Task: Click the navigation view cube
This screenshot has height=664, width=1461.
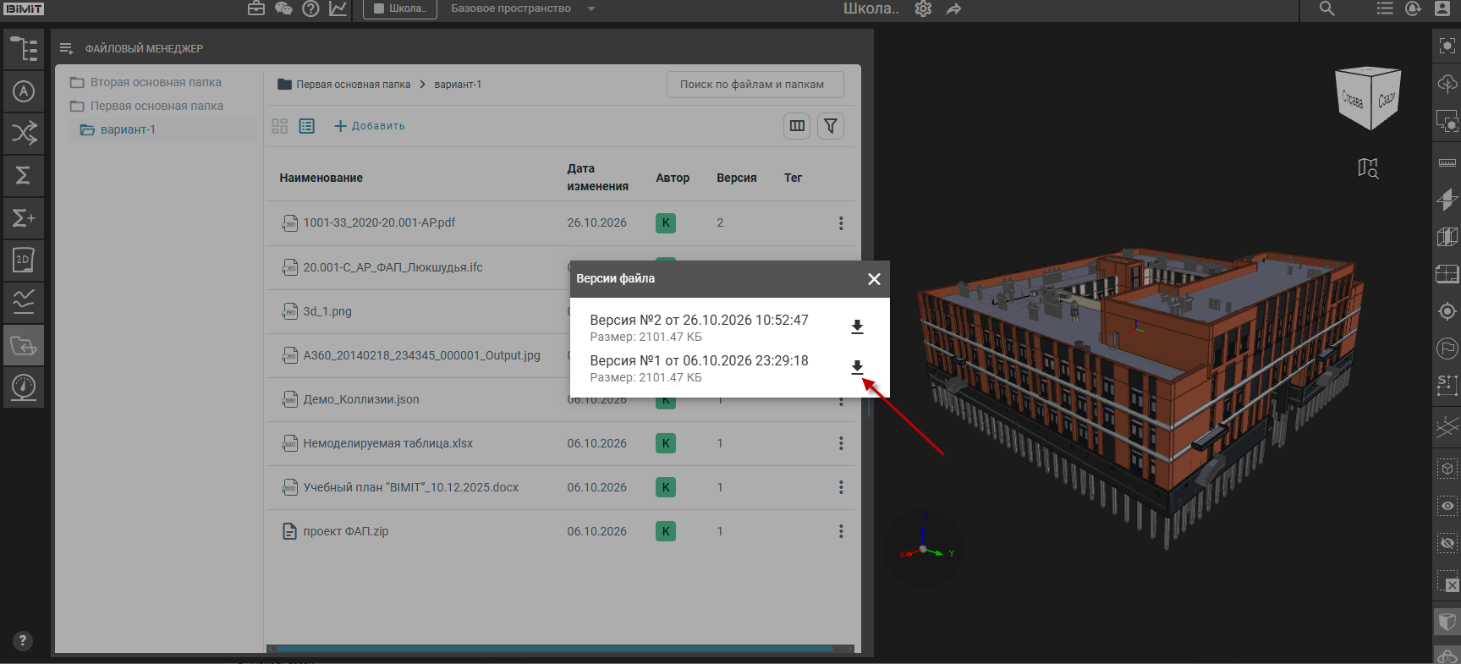Action: tap(1368, 98)
